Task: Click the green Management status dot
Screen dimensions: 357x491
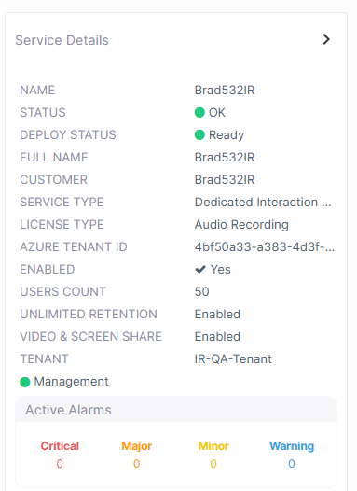Action: click(24, 382)
